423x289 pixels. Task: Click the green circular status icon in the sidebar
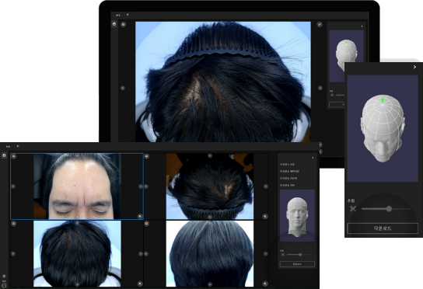click(x=4, y=285)
